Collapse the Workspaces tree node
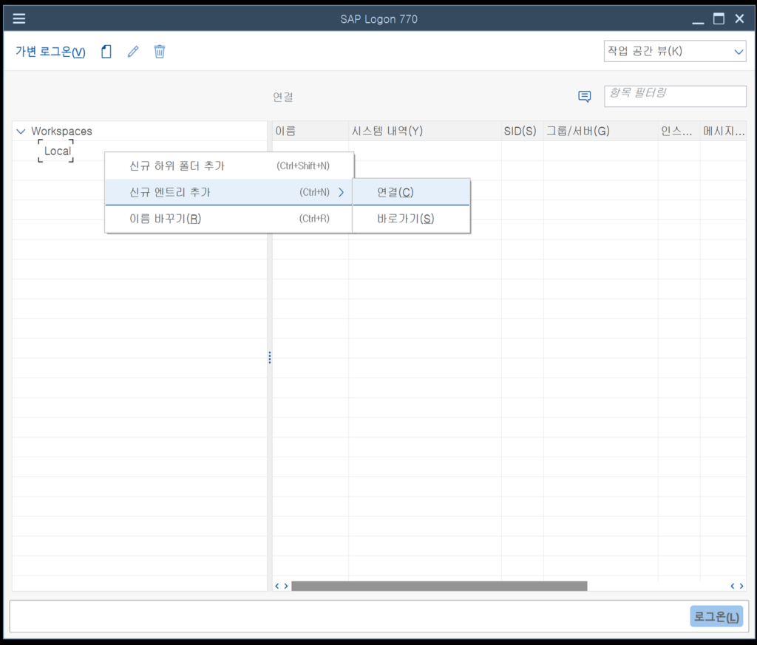 (x=21, y=132)
